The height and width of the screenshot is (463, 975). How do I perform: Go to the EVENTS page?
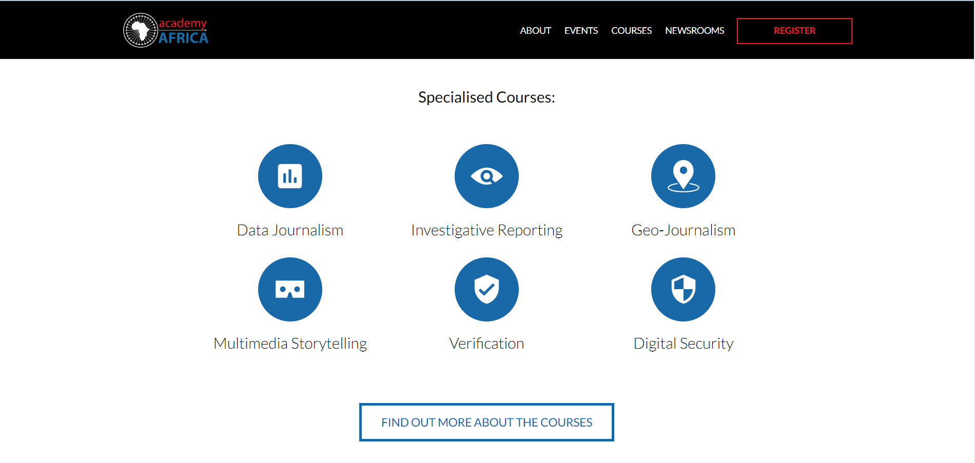click(581, 31)
